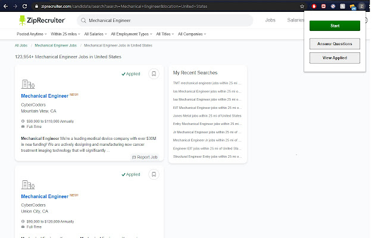Open the All Companies dropdown
The height and width of the screenshot is (238, 381).
point(192,34)
